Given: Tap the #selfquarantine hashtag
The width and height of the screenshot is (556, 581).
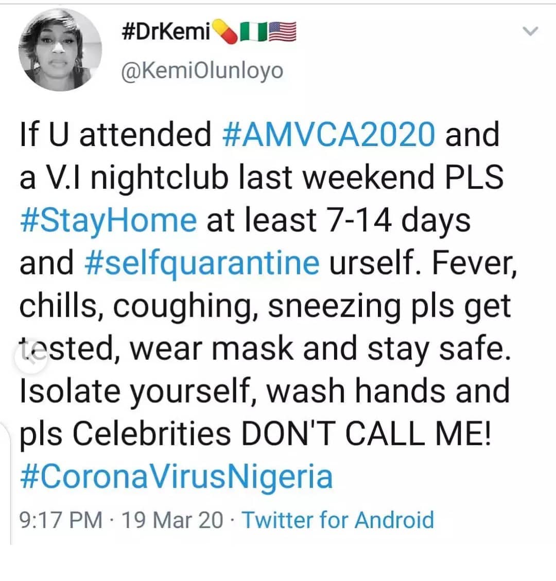Looking at the screenshot, I should pyautogui.click(x=201, y=263).
